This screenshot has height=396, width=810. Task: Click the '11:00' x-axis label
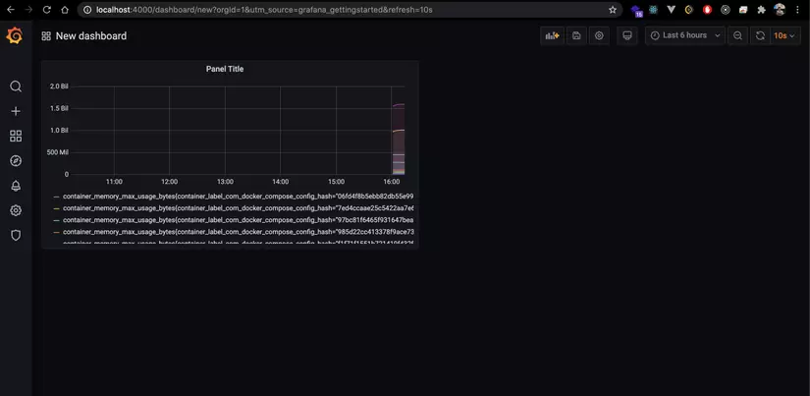(x=114, y=182)
